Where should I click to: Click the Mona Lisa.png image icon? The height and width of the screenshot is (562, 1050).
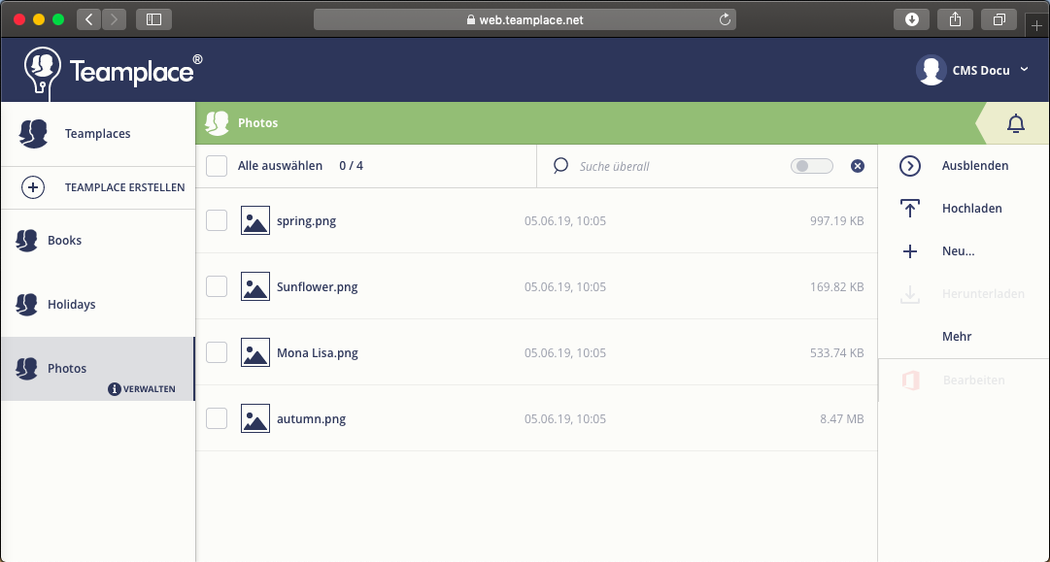coord(255,352)
